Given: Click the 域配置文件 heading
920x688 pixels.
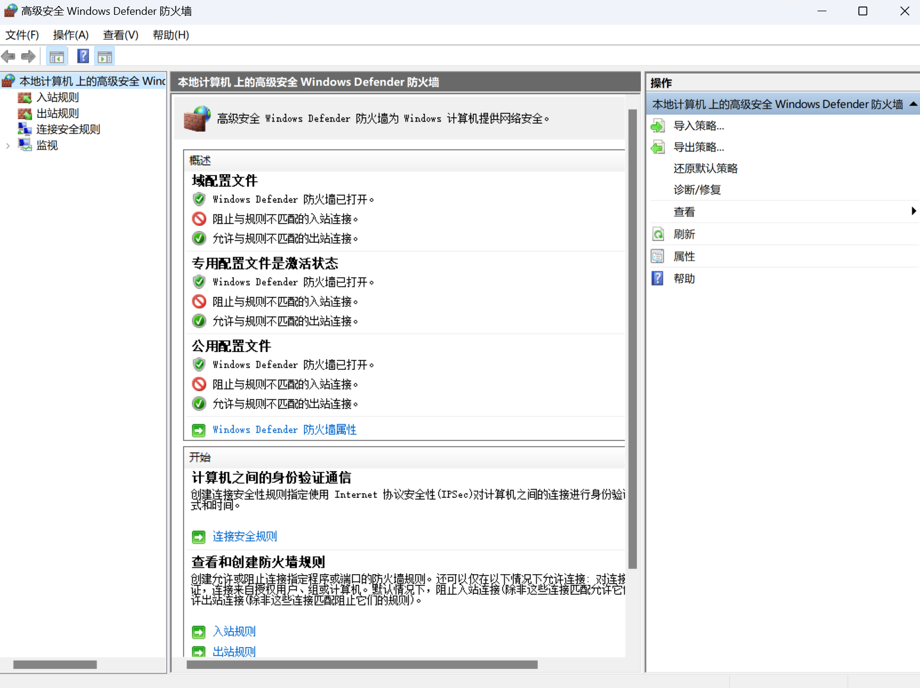Looking at the screenshot, I should pos(225,181).
